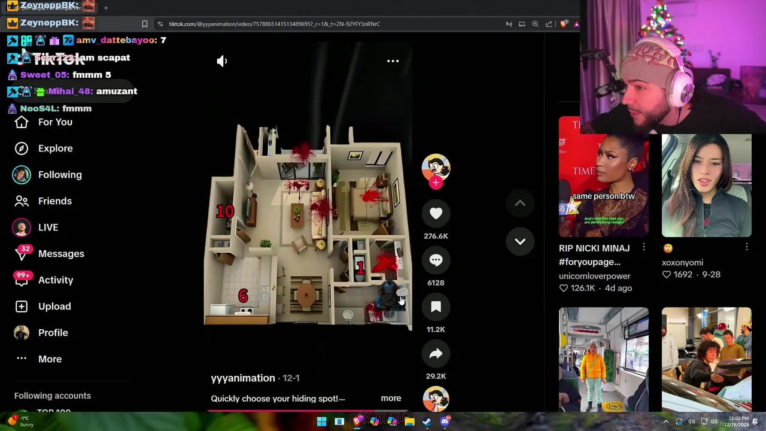
Task: Open the unicornloverpower profile link
Action: click(594, 276)
